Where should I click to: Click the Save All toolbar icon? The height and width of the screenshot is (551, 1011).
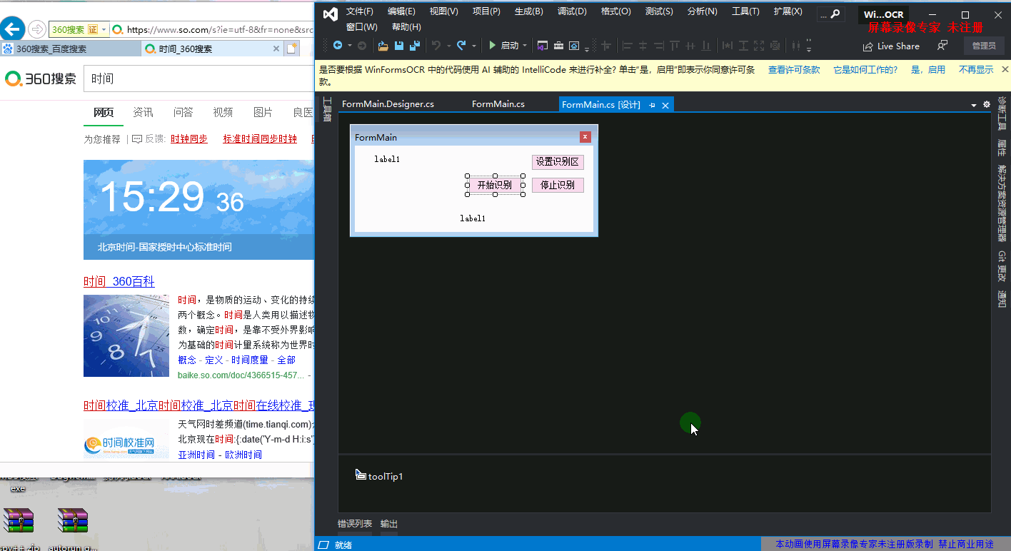(415, 46)
